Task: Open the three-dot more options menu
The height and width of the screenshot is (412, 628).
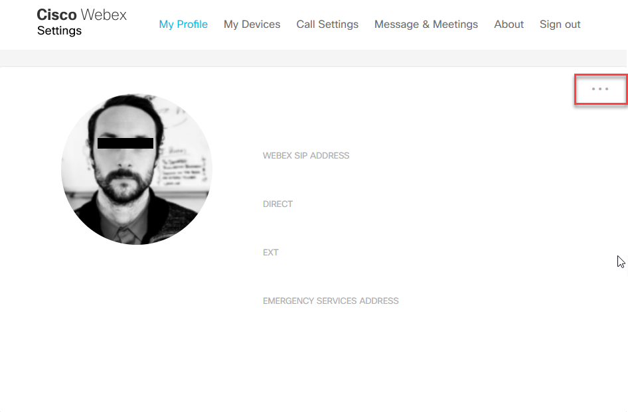Action: 599,89
